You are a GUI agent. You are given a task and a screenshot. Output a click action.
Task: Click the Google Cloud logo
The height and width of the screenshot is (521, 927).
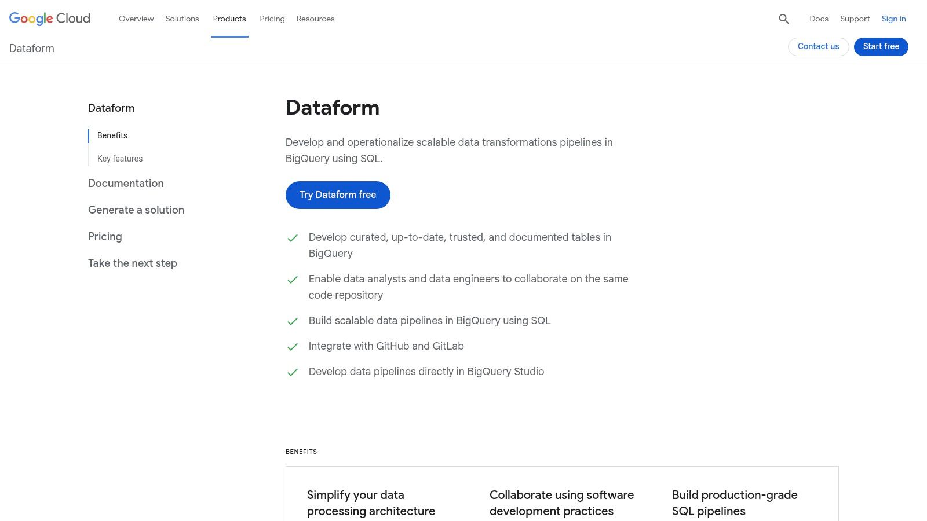(x=49, y=19)
